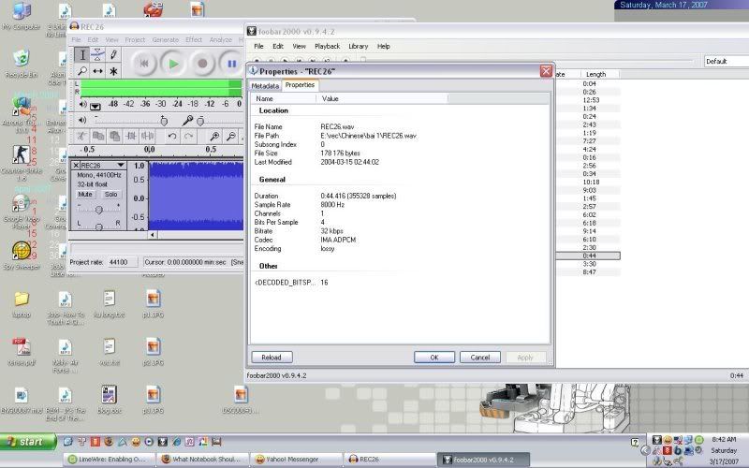749x468 pixels.
Task: Open foobar2000's Library menu
Action: pyautogui.click(x=359, y=46)
